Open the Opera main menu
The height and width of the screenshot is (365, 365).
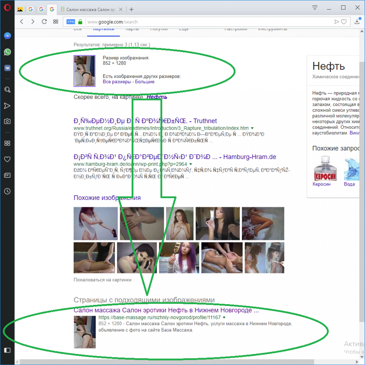click(x=7, y=9)
